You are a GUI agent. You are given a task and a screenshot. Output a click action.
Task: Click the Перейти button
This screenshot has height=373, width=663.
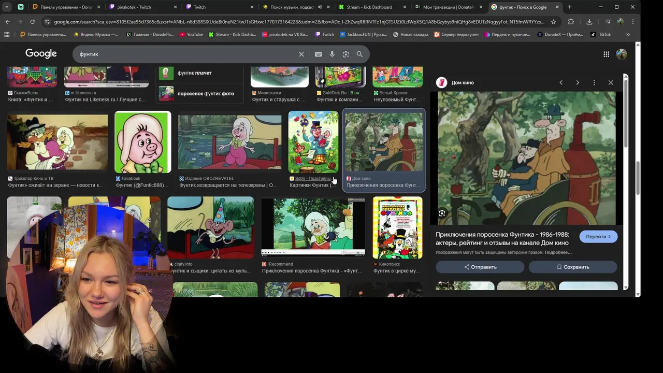coord(598,236)
